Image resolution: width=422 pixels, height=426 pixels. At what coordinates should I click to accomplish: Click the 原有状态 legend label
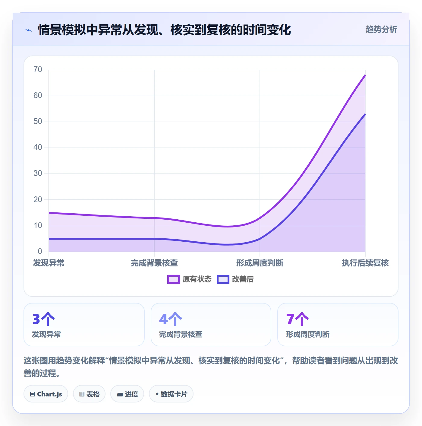197,279
